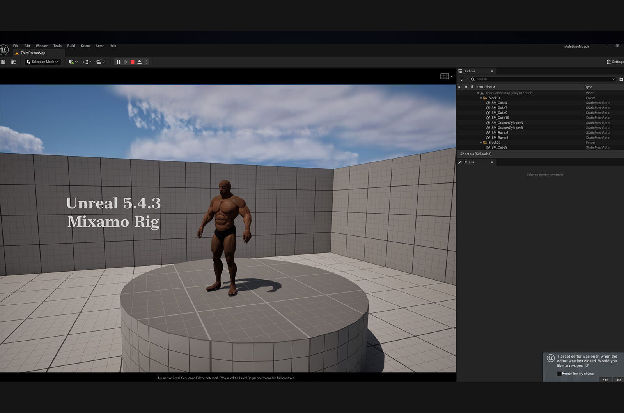Select the SM_QuarterCylinder3 actor

[540, 123]
